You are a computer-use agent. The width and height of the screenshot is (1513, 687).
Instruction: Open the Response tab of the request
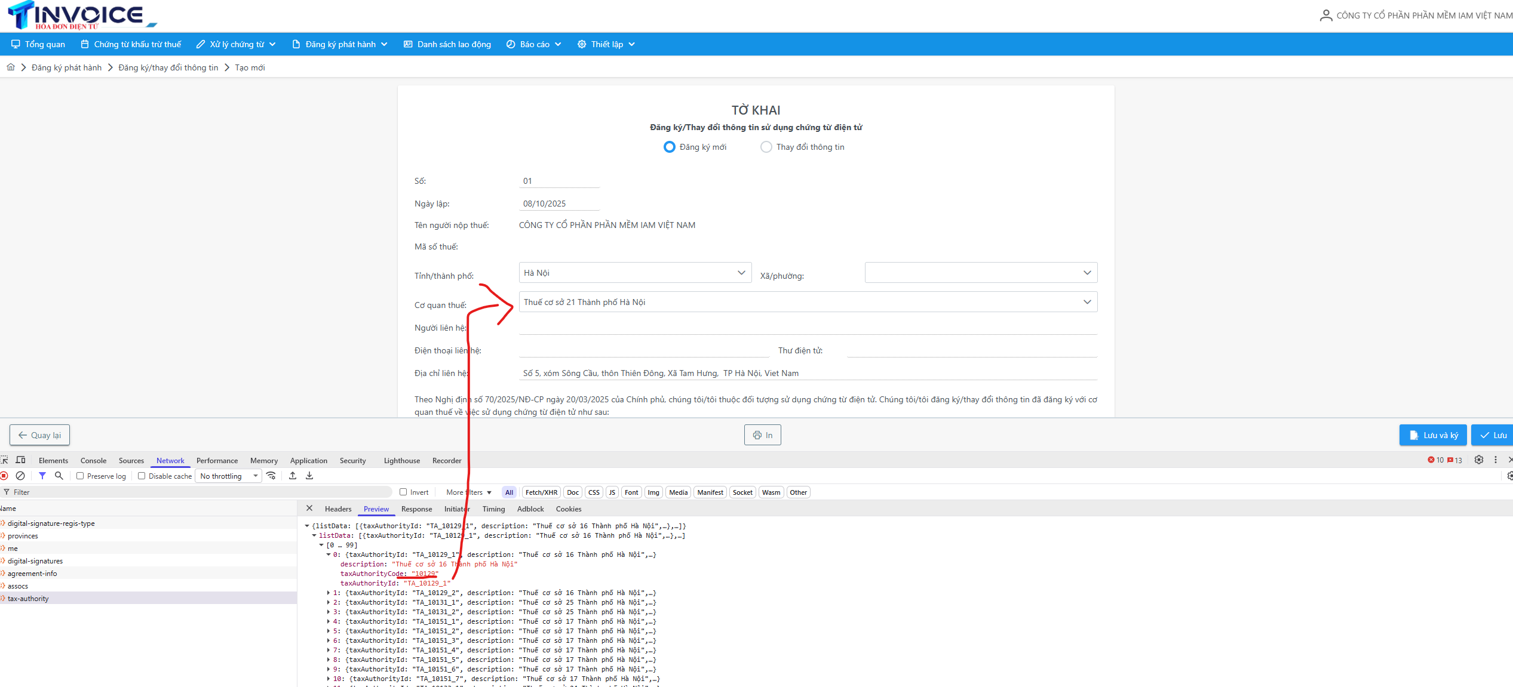[416, 509]
